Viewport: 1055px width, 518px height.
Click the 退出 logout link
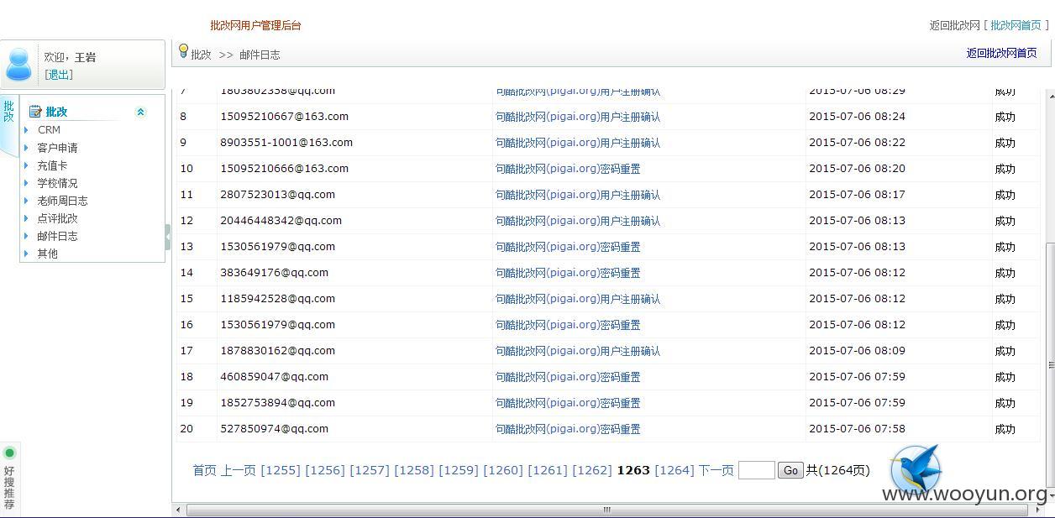[59, 75]
